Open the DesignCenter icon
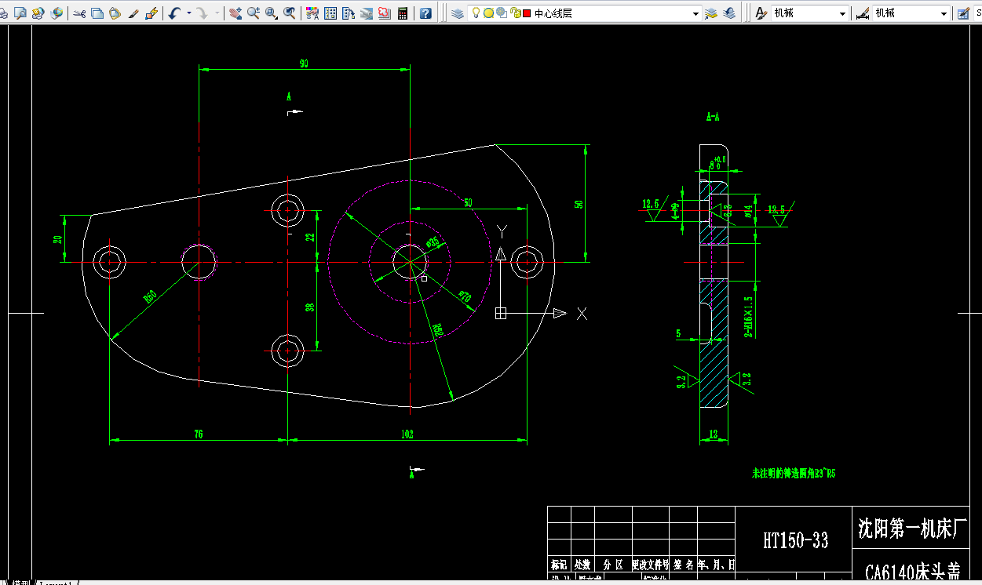The height and width of the screenshot is (585, 982). click(x=330, y=13)
